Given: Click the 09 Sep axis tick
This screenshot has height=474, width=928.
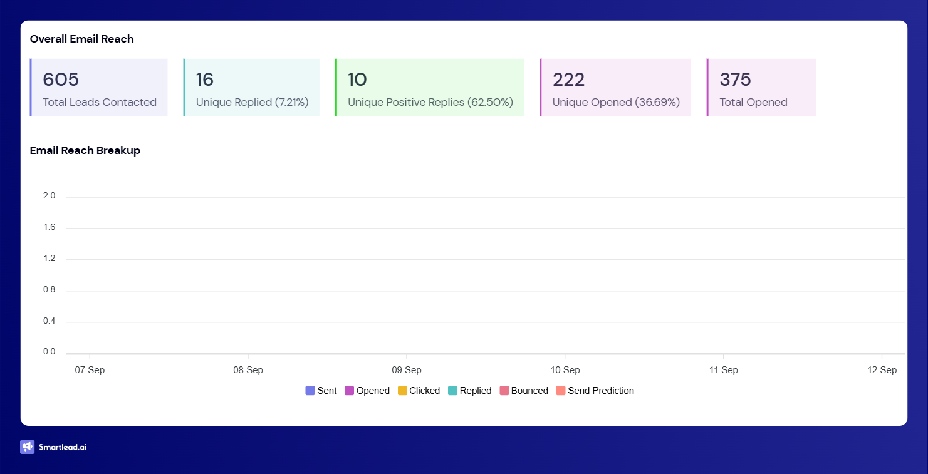Looking at the screenshot, I should [406, 370].
